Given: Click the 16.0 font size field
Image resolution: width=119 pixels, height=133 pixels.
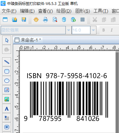Looking at the screenshot, I should [81, 30].
